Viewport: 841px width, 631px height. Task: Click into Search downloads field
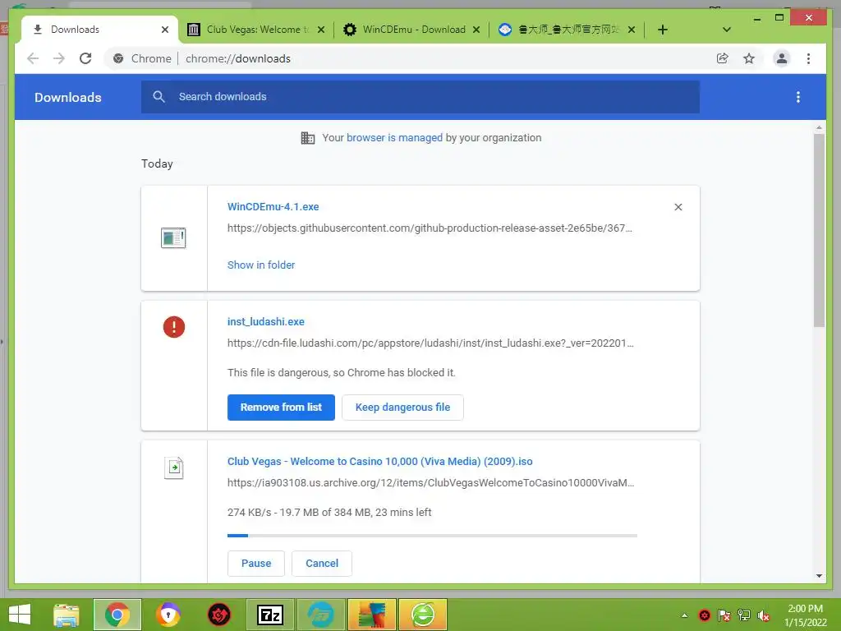tap(420, 97)
